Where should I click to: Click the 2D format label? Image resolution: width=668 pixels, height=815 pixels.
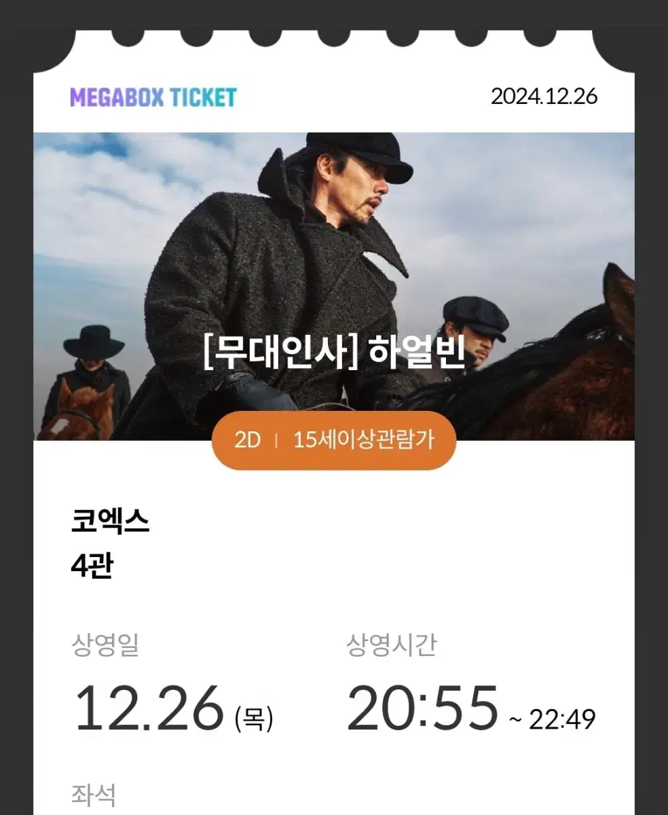click(x=247, y=439)
